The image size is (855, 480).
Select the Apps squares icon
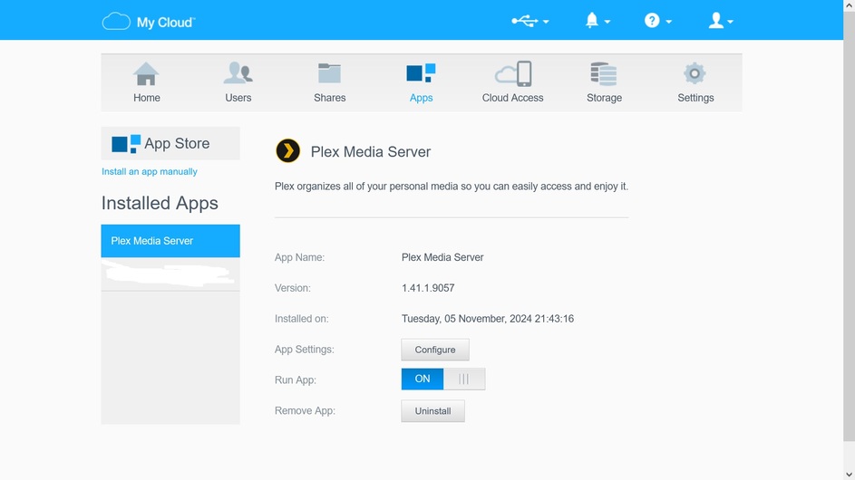tap(421, 73)
